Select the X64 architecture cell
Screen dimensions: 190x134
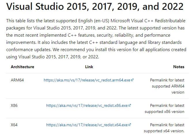coord(14,125)
